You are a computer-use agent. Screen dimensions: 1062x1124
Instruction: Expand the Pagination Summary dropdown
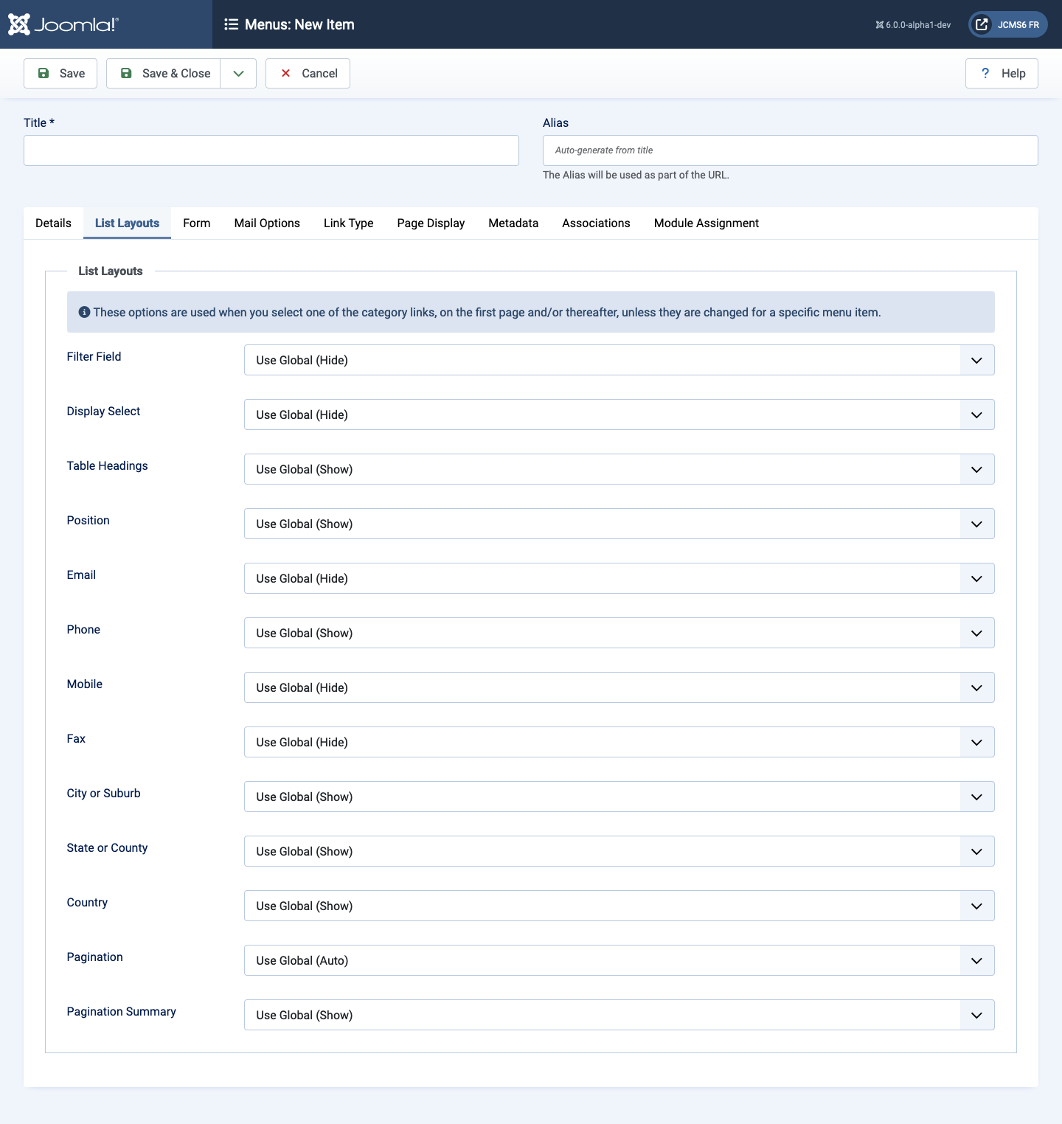click(619, 1015)
